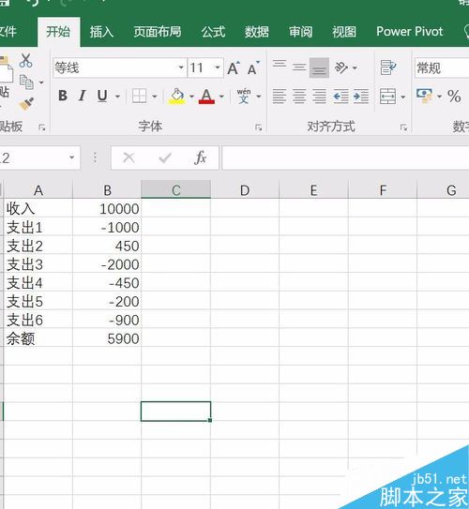Image resolution: width=469 pixels, height=509 pixels.
Task: Apply percent style
Action: tap(454, 97)
